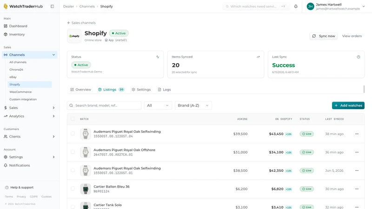Viewport: 372px width, 209px height.
Task: Check the Cartier Ballon Bleu 36 row checkbox
Action: click(73, 189)
